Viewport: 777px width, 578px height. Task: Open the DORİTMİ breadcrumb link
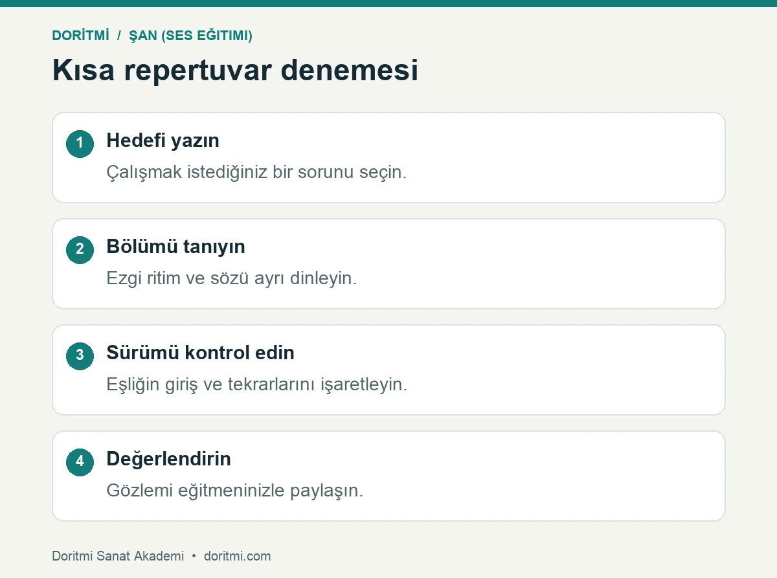(81, 36)
